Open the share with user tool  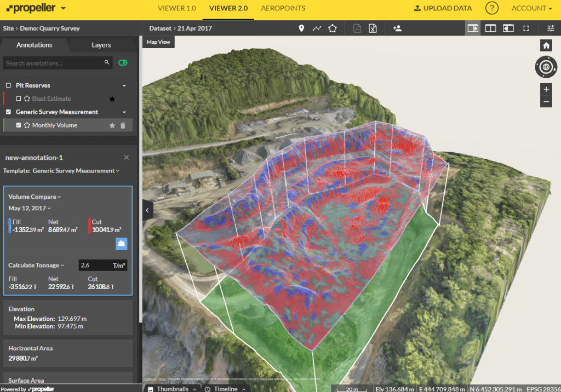(397, 28)
